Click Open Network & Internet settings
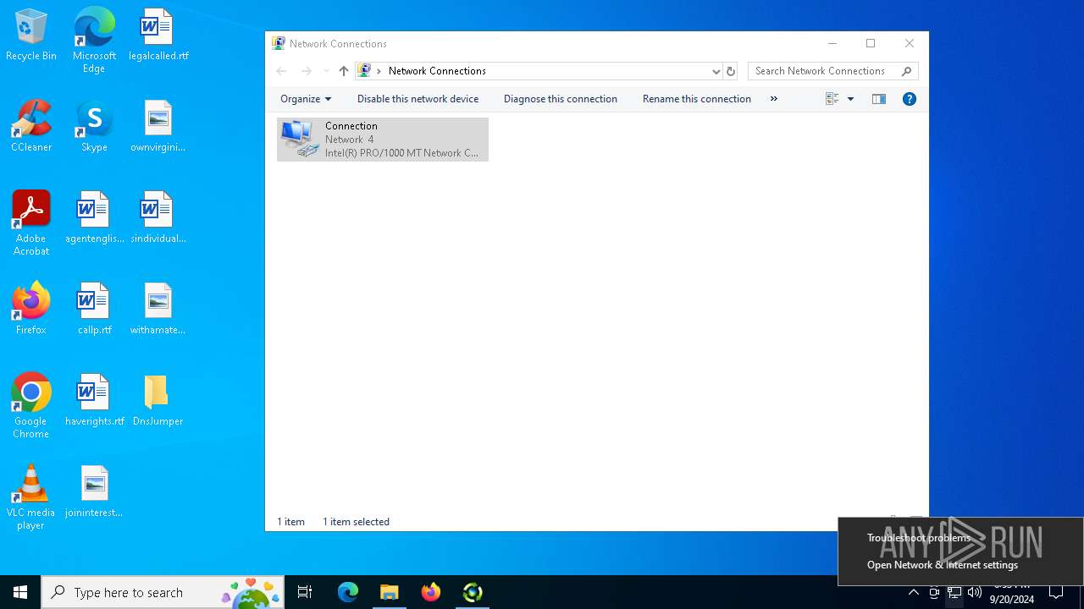 (x=943, y=565)
